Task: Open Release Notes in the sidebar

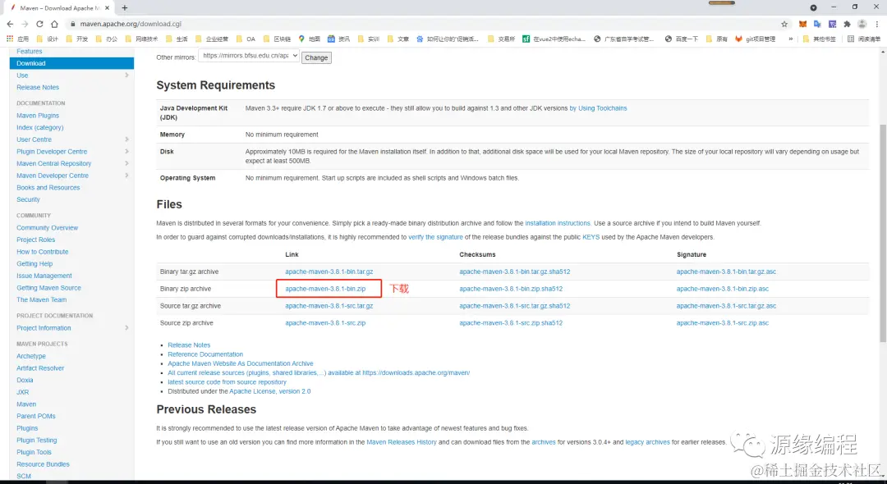Action: coord(38,88)
